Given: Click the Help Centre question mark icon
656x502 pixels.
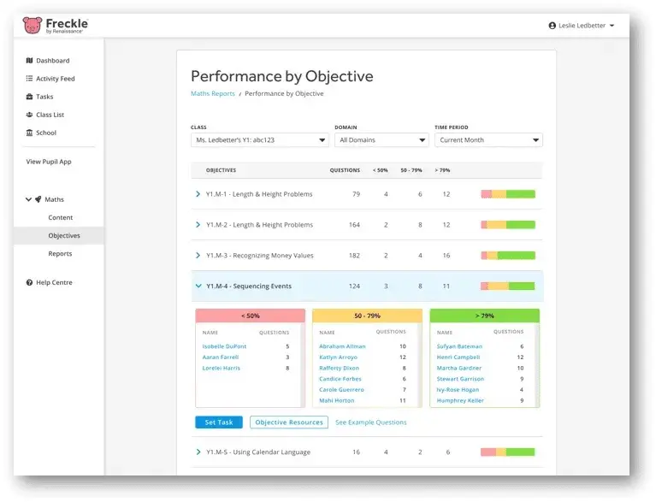Looking at the screenshot, I should click(x=29, y=282).
